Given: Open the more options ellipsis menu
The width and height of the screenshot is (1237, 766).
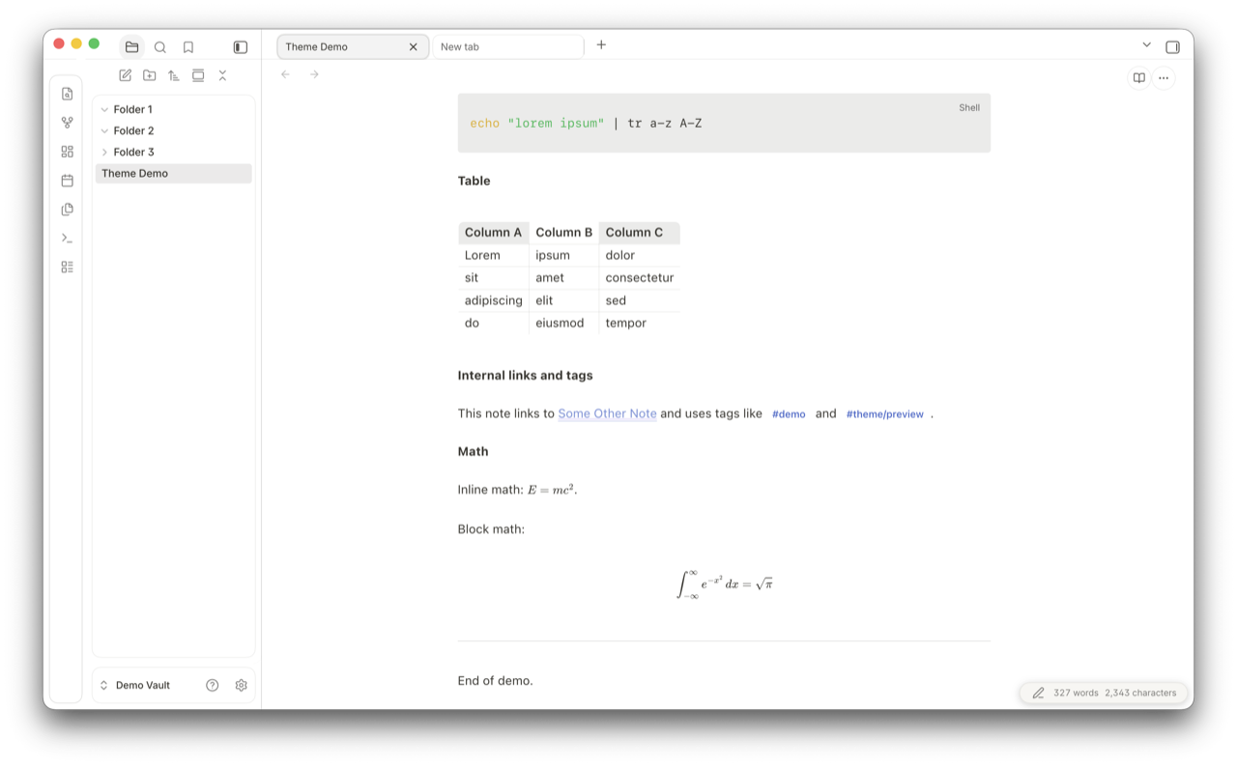Looking at the screenshot, I should tap(1164, 78).
